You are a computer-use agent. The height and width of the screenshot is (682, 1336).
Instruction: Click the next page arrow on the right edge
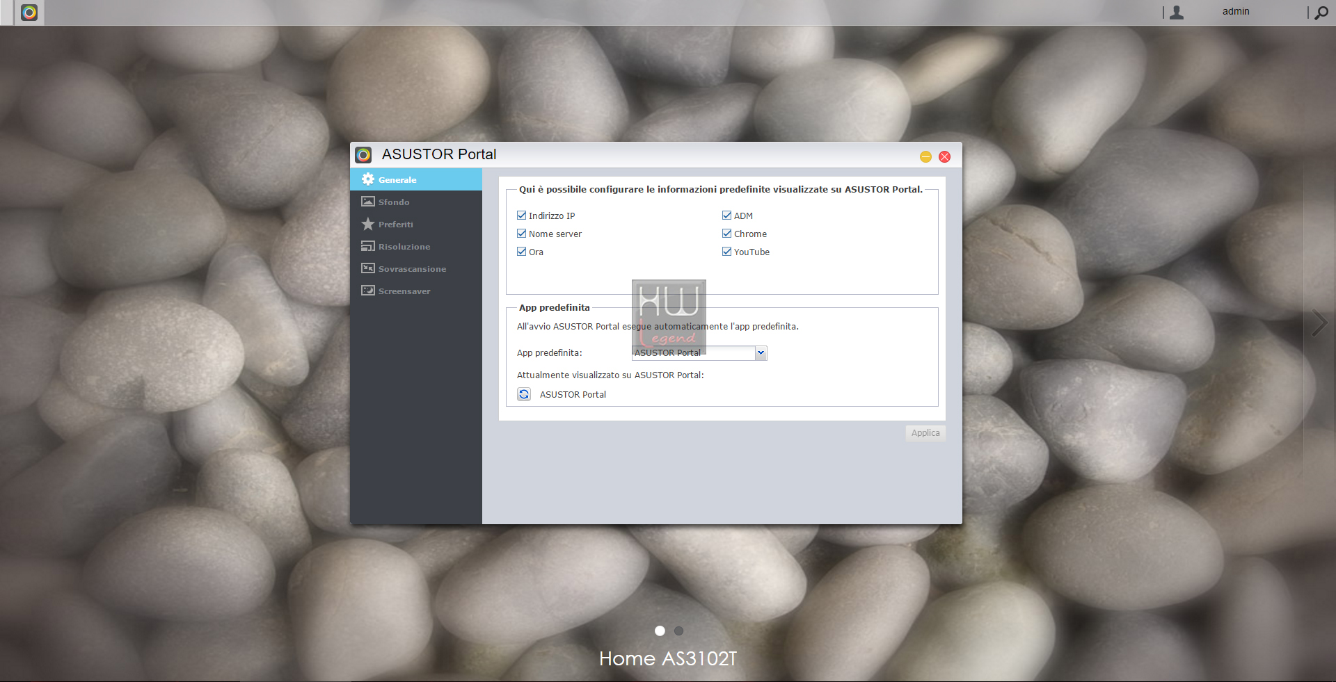click(x=1319, y=323)
